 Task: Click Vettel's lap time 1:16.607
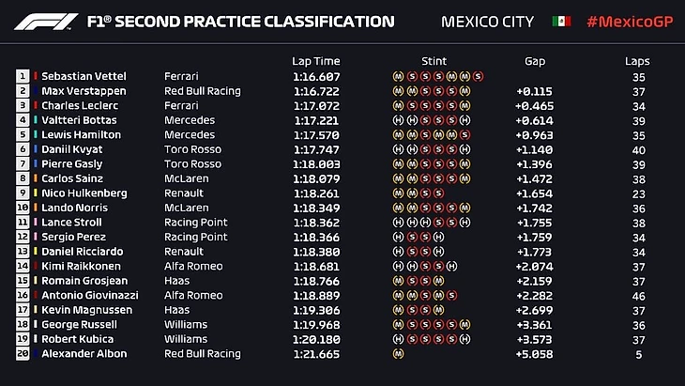point(313,76)
